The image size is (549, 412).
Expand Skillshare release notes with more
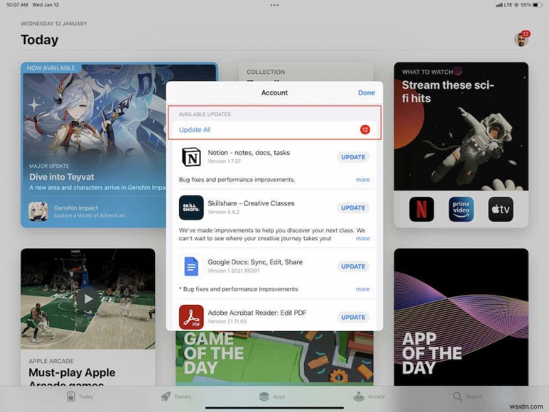point(363,238)
